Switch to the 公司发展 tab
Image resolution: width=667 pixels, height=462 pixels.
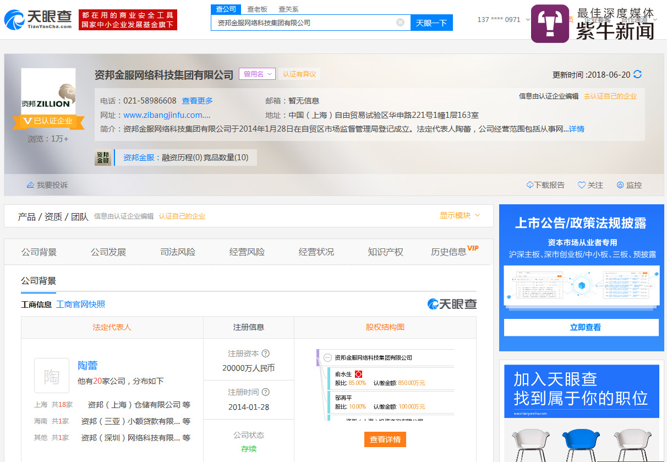108,252
